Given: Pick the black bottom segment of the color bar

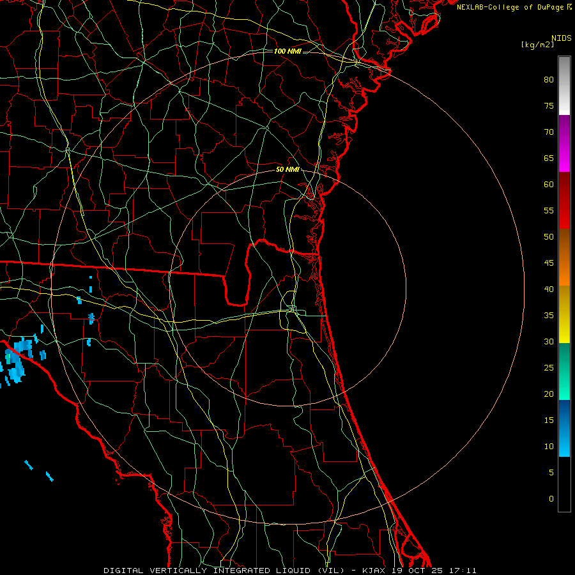Looking at the screenshot, I should (x=564, y=484).
